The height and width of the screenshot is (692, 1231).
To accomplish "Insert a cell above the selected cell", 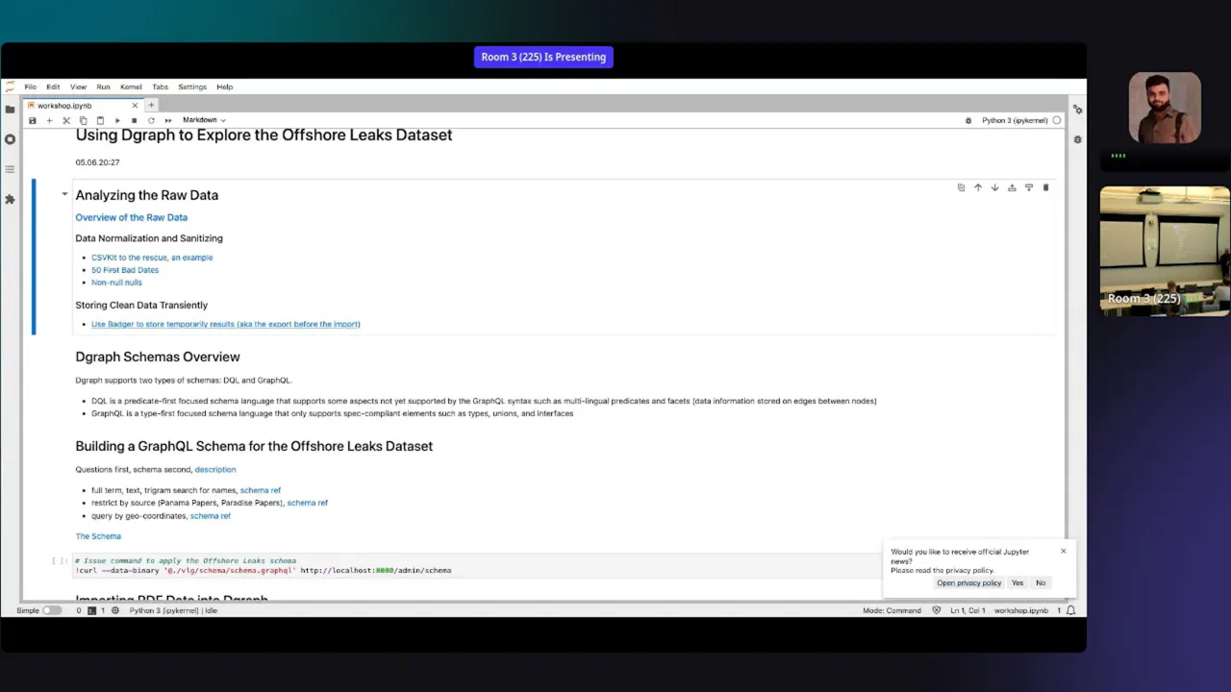I will 1012,187.
